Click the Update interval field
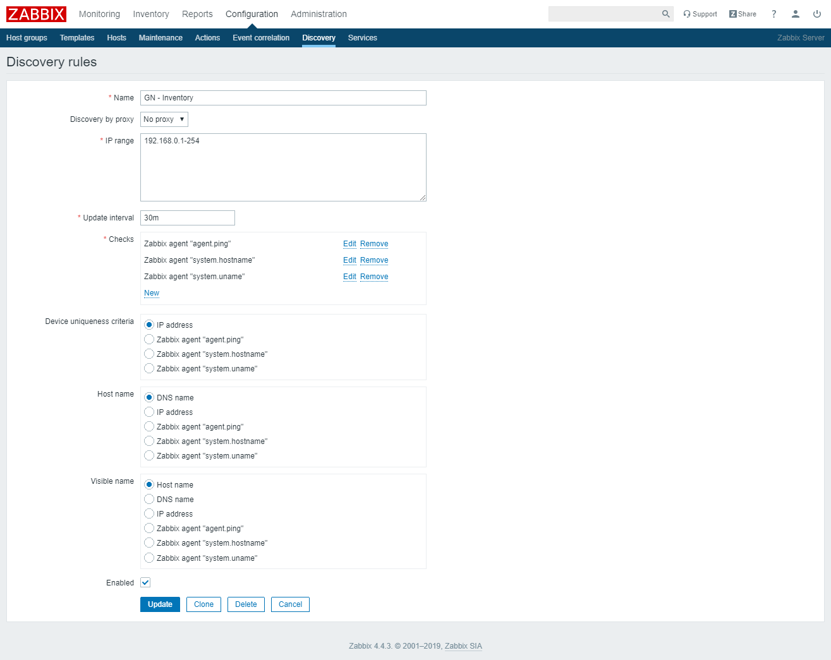 [188, 218]
